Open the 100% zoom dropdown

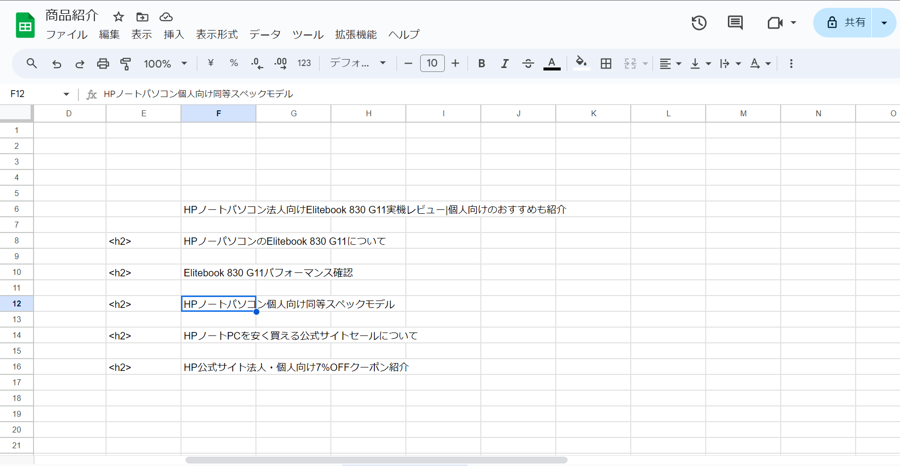click(165, 64)
